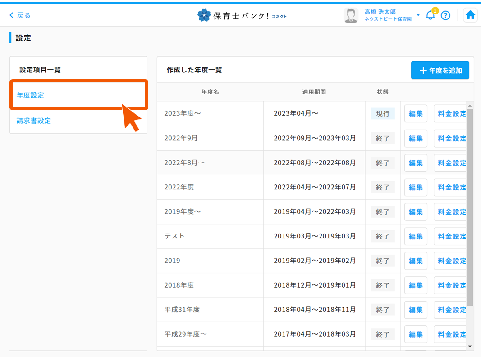Click the back chevron next to 戻る
Image resolution: width=481 pixels, height=360 pixels.
11,15
